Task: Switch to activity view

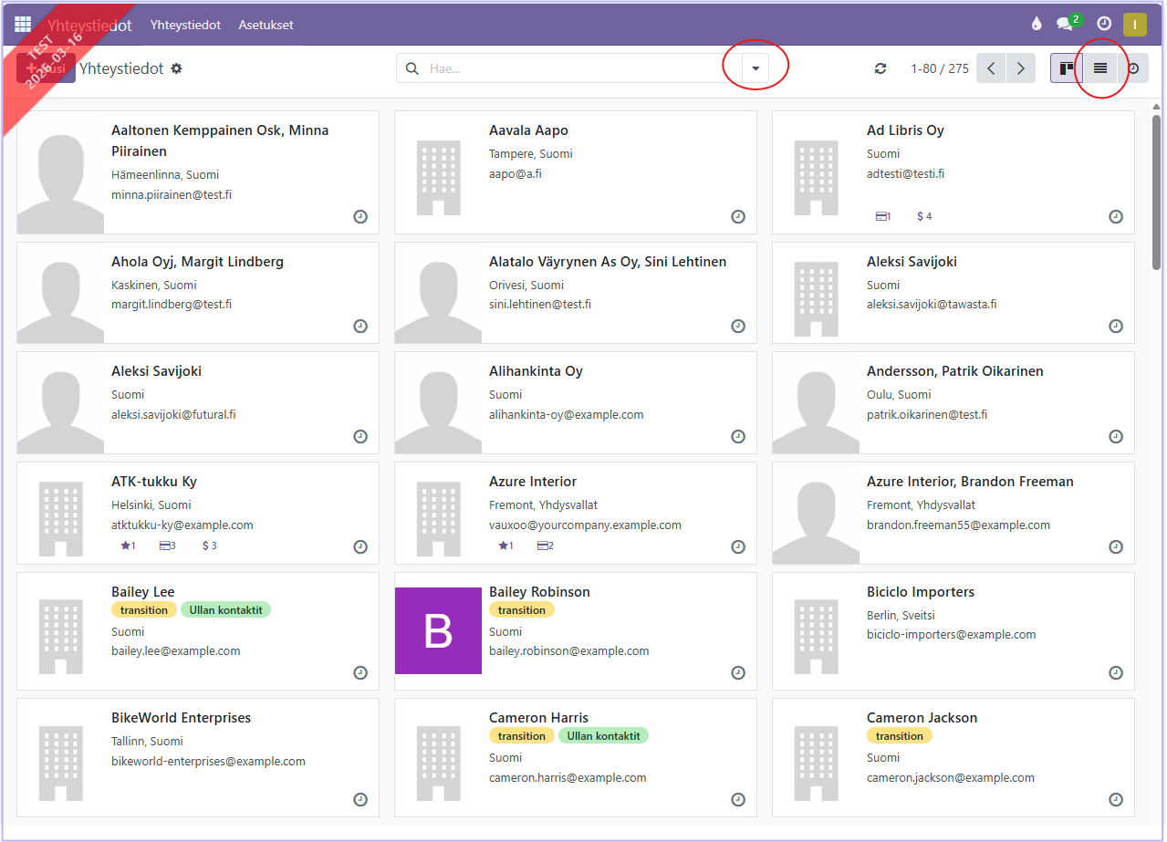Action: 1133,68
